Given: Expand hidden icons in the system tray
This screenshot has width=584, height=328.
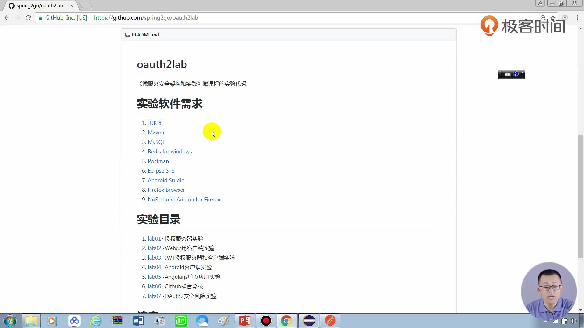Looking at the screenshot, I should (545, 321).
